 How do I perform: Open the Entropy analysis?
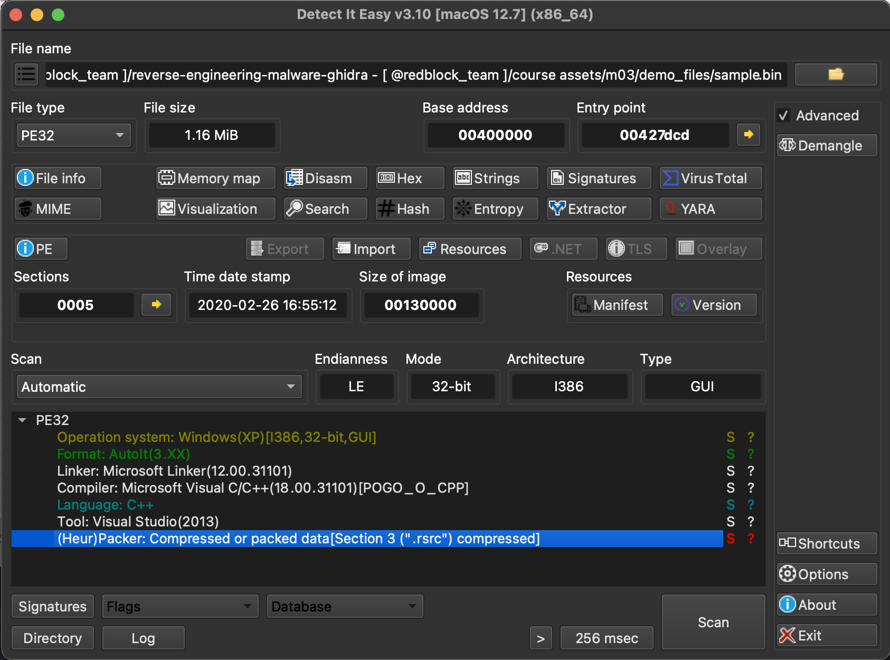495,209
